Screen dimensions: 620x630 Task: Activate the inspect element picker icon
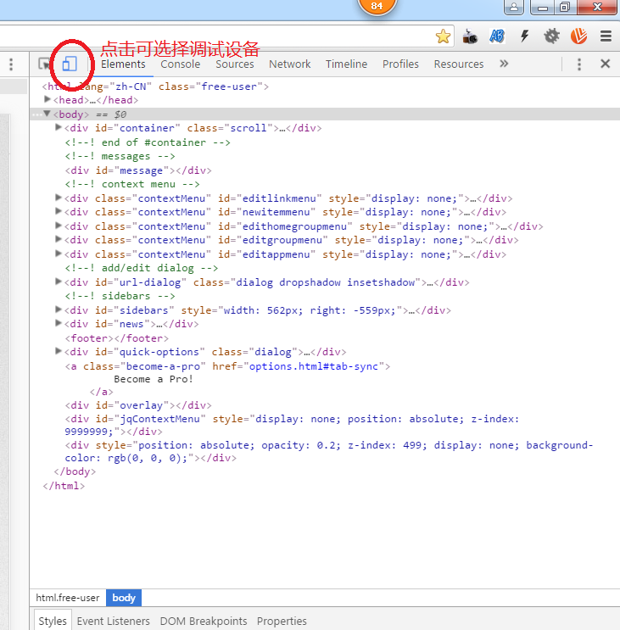tap(44, 64)
